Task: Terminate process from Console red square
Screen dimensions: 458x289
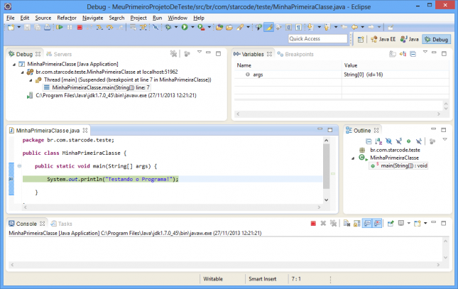Action: click(x=313, y=224)
